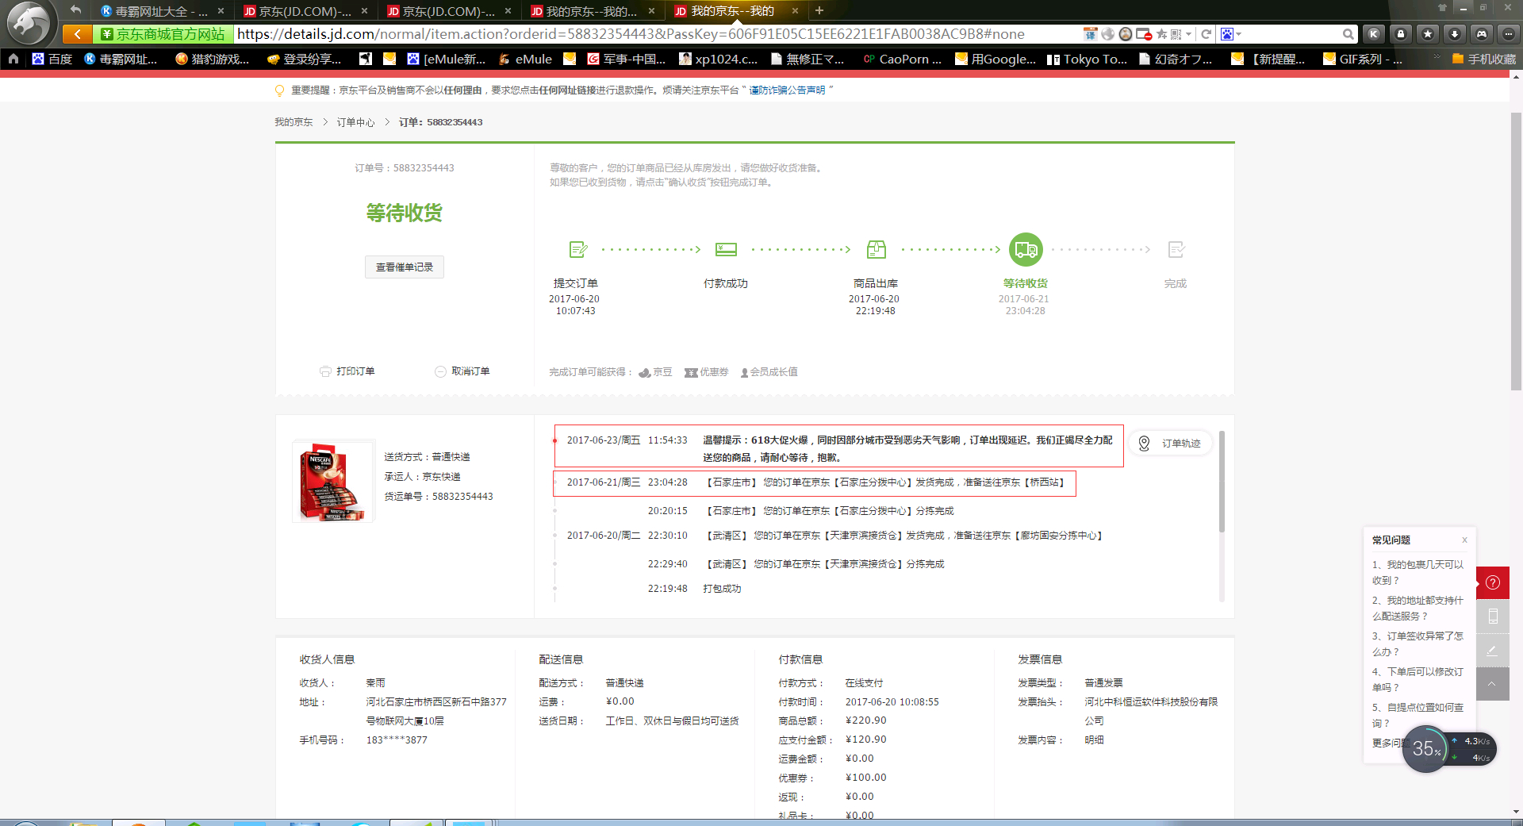
Task: Click 订单中心 breadcrumb link
Action: 355,122
